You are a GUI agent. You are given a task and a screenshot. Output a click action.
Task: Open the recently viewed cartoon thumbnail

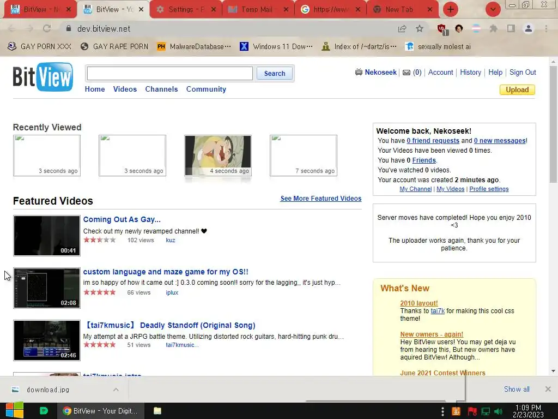coord(218,155)
